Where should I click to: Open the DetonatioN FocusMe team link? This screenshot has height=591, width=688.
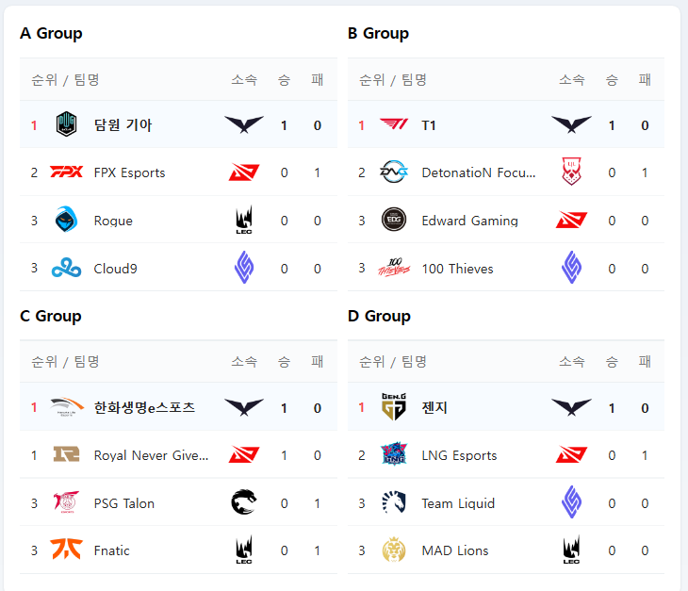[x=479, y=172]
